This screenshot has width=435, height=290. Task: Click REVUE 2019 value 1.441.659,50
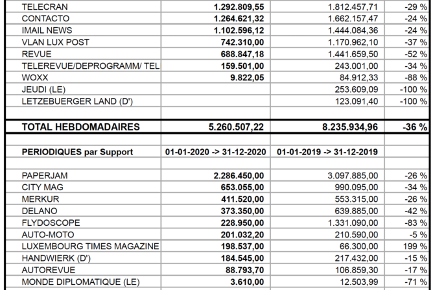[353, 54]
